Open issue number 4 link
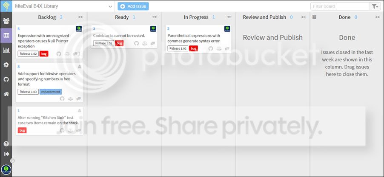Screen dimensions: 384x177 pyautogui.click(x=19, y=29)
